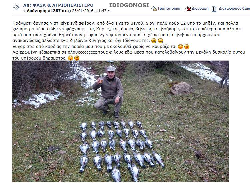Click first grinning emoticon after Ιδιογομωτής
250x183 pixels.
(x=154, y=41)
